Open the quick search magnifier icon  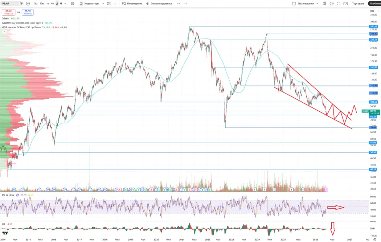pyautogui.click(x=324, y=3)
